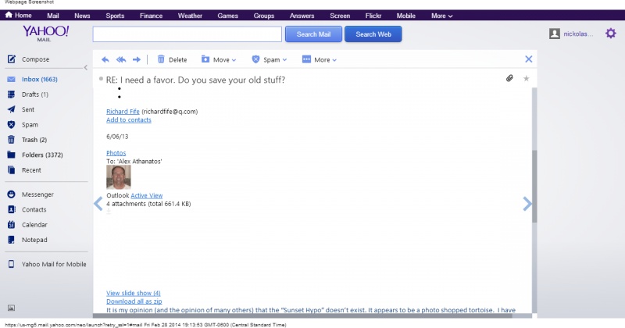Click the Yahoo Mail for Mobile phone icon

click(x=11, y=264)
